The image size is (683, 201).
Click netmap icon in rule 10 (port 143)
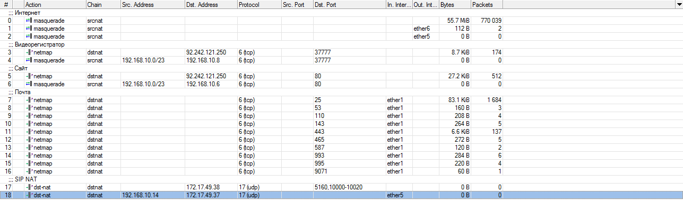coord(30,124)
